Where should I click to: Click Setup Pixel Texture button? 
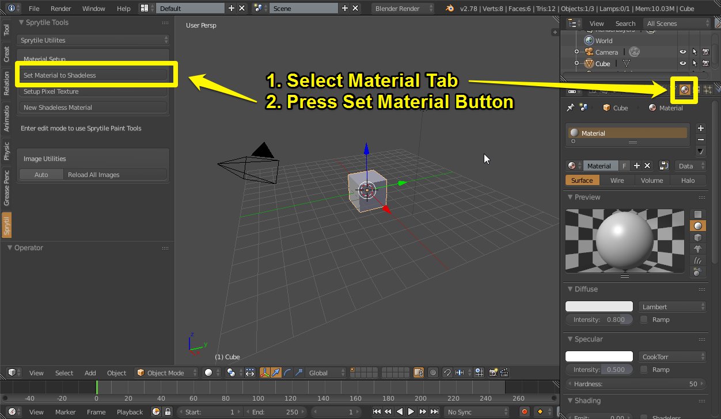click(x=93, y=91)
